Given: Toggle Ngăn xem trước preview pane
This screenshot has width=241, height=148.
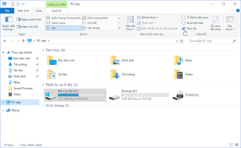Looking at the screenshot, I should pyautogui.click(x=29, y=20).
